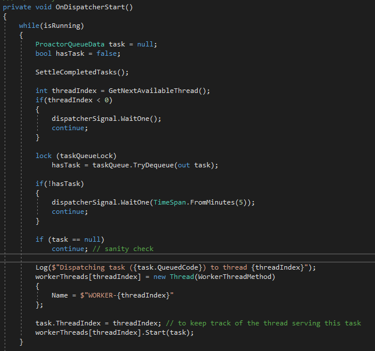Click the Thread type after new
The image size is (375, 351).
point(181,277)
